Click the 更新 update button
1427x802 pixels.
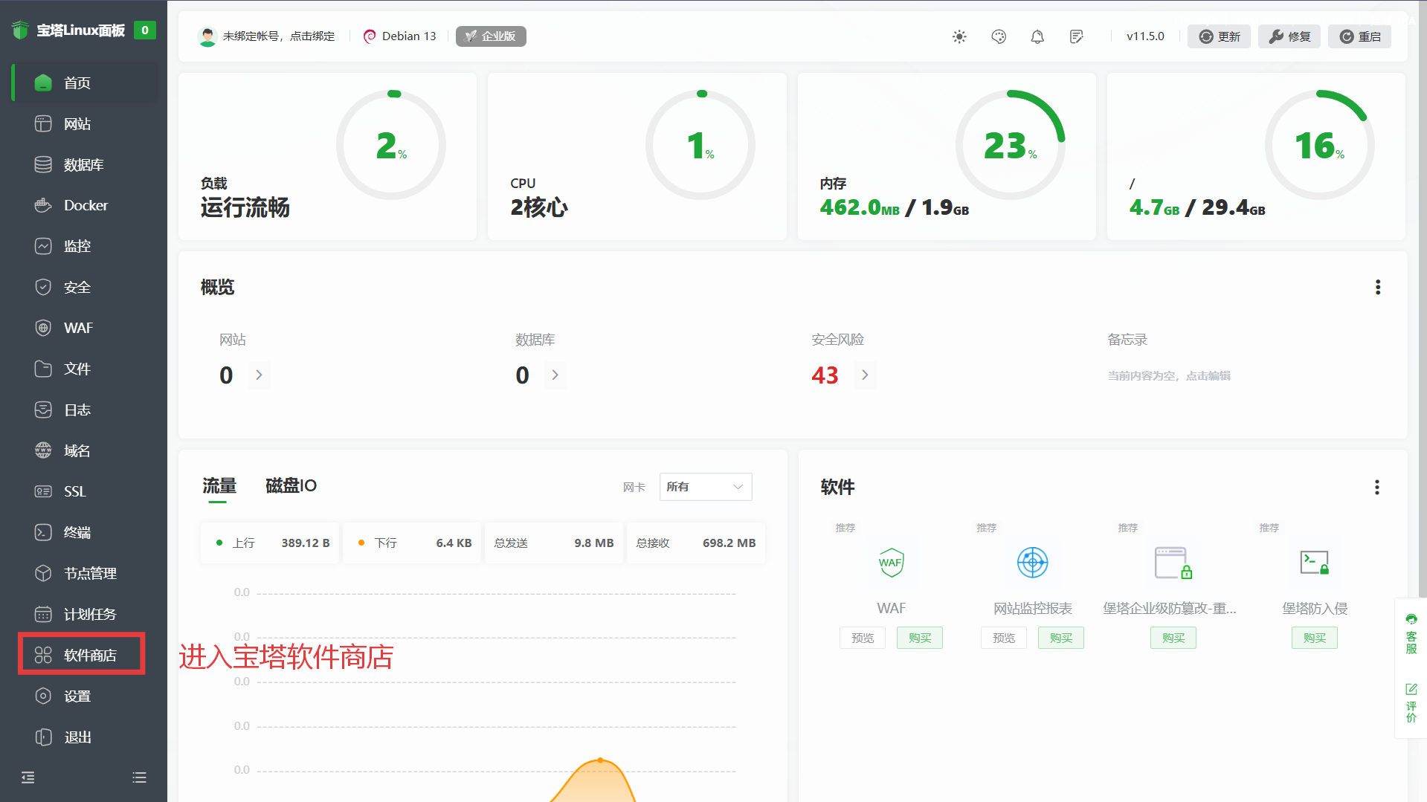coord(1219,36)
